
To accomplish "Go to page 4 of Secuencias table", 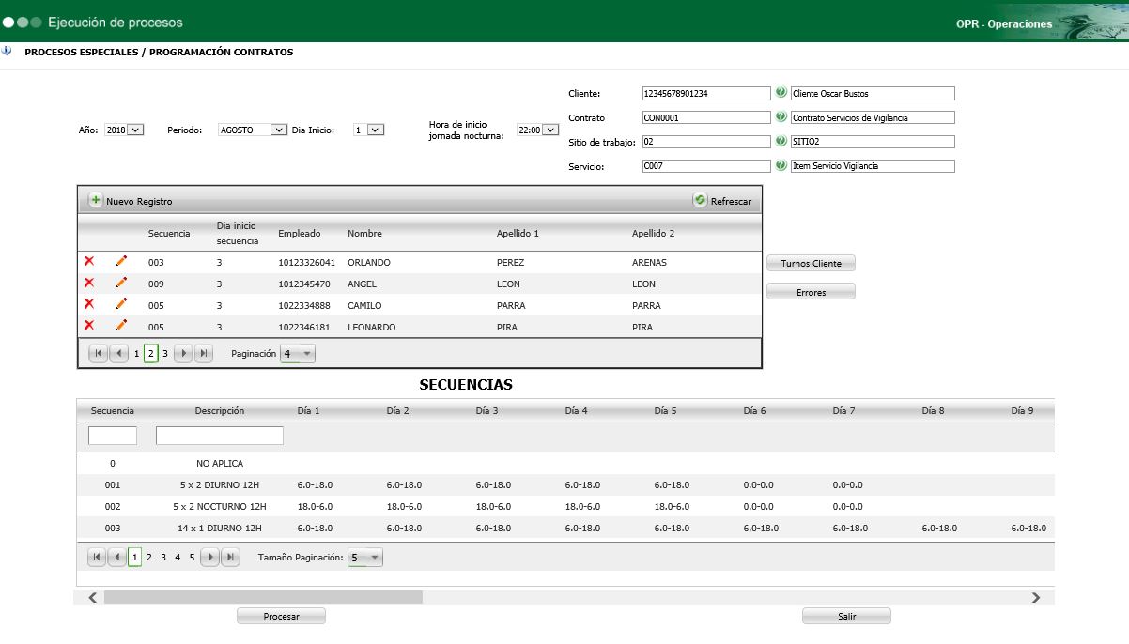I will tap(177, 558).
